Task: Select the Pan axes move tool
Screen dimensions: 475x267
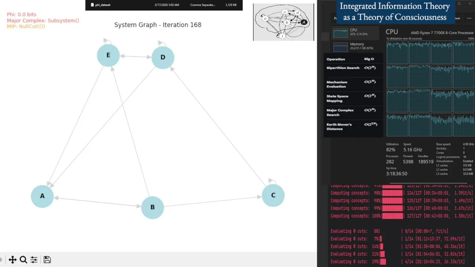Action: point(12,260)
